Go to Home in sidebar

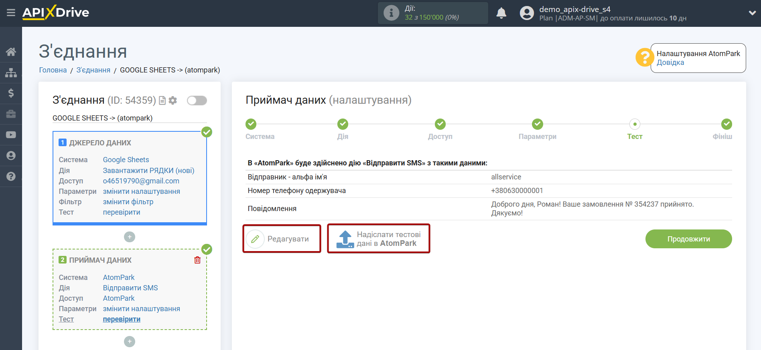11,52
